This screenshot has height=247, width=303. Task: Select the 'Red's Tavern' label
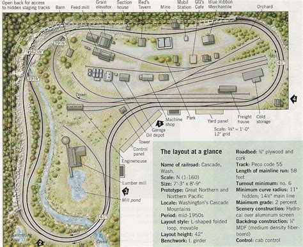144,4
